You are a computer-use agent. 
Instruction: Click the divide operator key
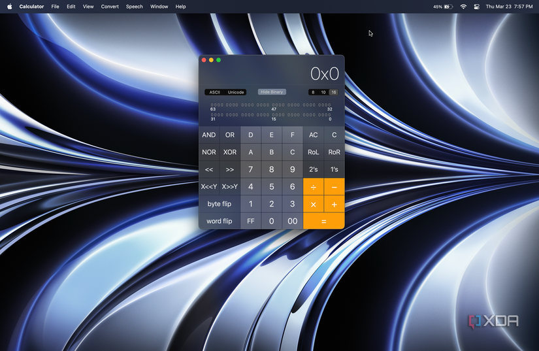coord(314,187)
